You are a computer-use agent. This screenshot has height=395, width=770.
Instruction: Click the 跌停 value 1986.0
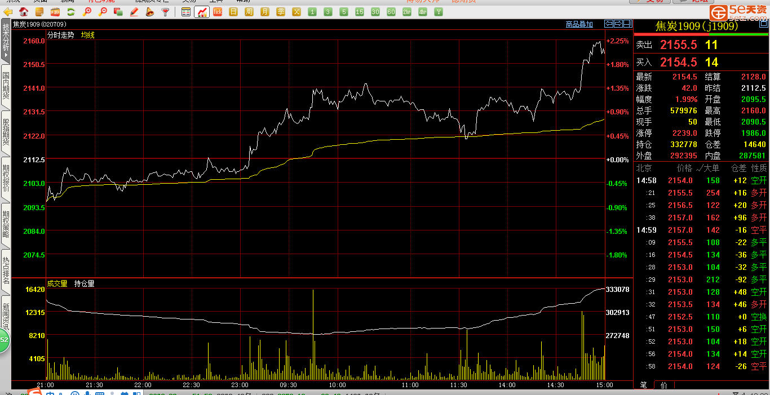point(754,133)
